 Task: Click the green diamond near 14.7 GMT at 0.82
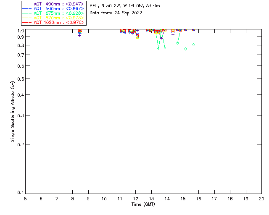[x=177, y=43]
